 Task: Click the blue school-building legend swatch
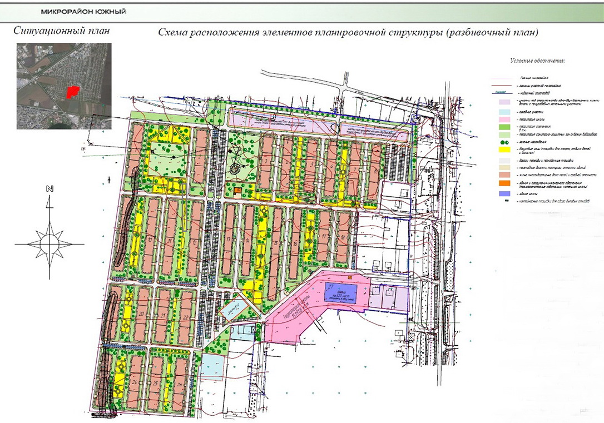click(x=504, y=193)
